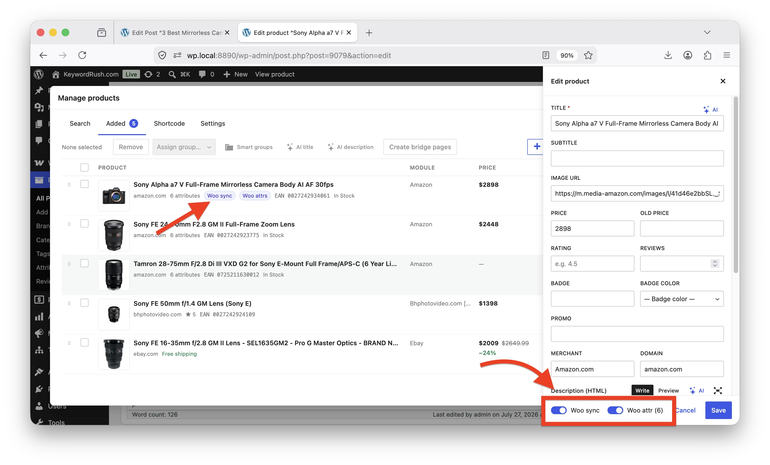The height and width of the screenshot is (465, 770).
Task: Click the View product link
Action: point(275,74)
